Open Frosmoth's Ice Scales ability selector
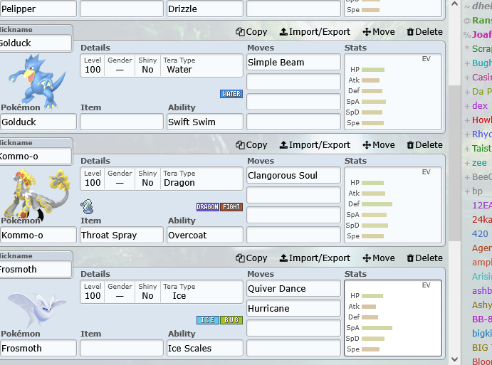Viewport: 492px width, 365px height. click(x=205, y=348)
